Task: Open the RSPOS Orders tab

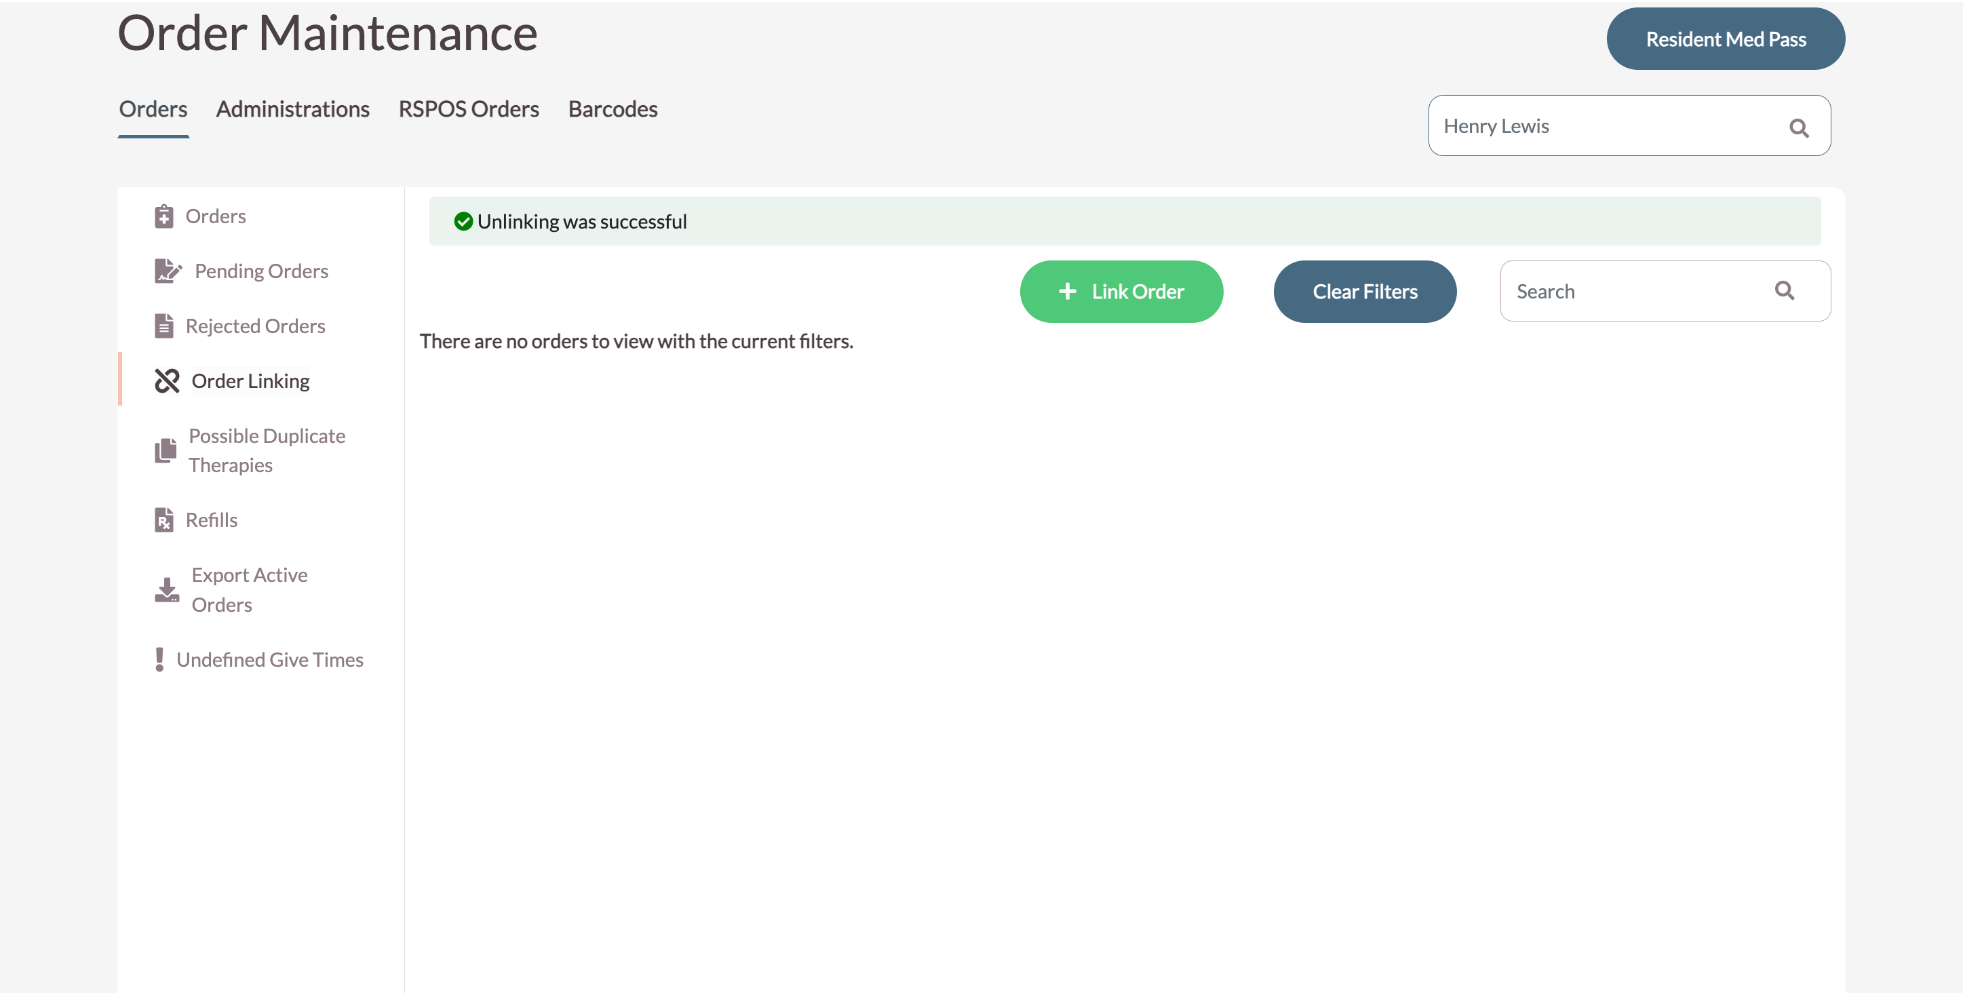Action: point(469,109)
